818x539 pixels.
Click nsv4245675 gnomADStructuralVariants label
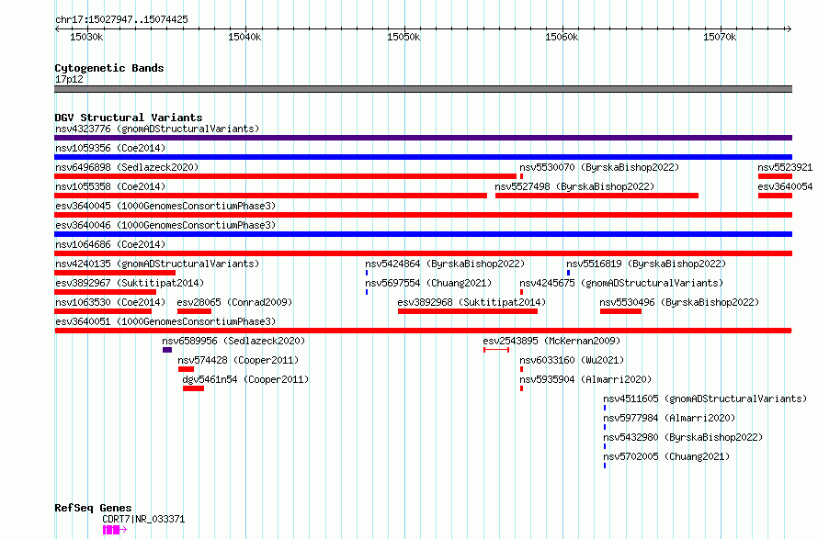621,283
